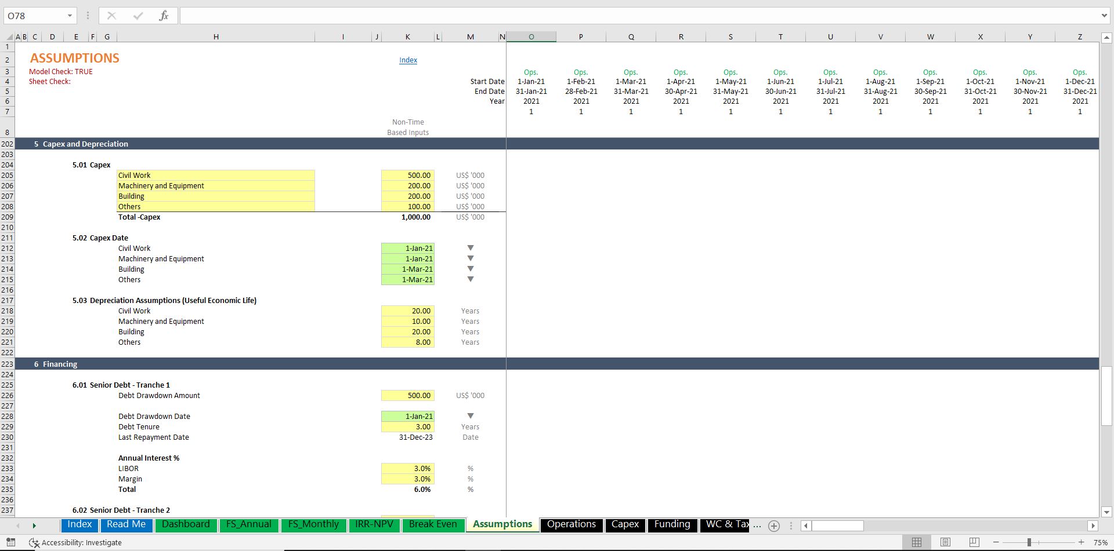Expand the formula bar with chevron

(x=1104, y=16)
